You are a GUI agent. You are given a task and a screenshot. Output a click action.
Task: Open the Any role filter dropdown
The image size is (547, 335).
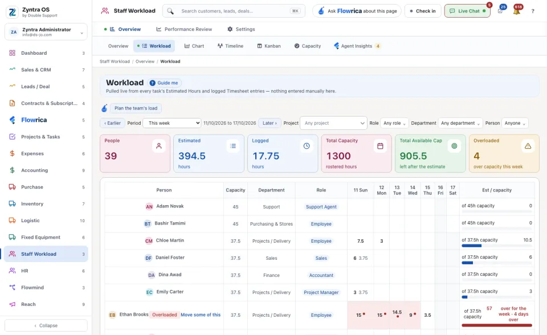coord(394,123)
